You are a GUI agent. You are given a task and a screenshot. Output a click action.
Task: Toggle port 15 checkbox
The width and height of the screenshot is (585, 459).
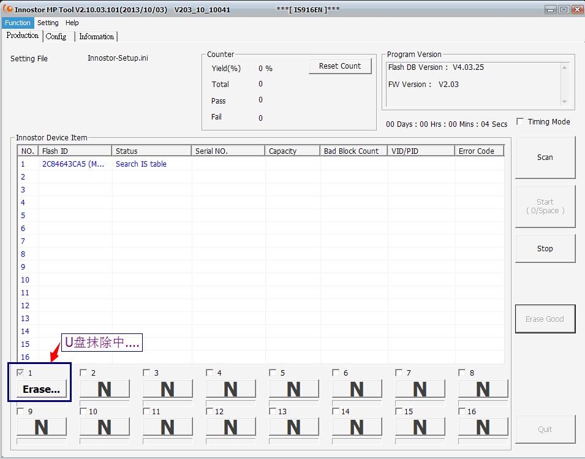pyautogui.click(x=398, y=411)
